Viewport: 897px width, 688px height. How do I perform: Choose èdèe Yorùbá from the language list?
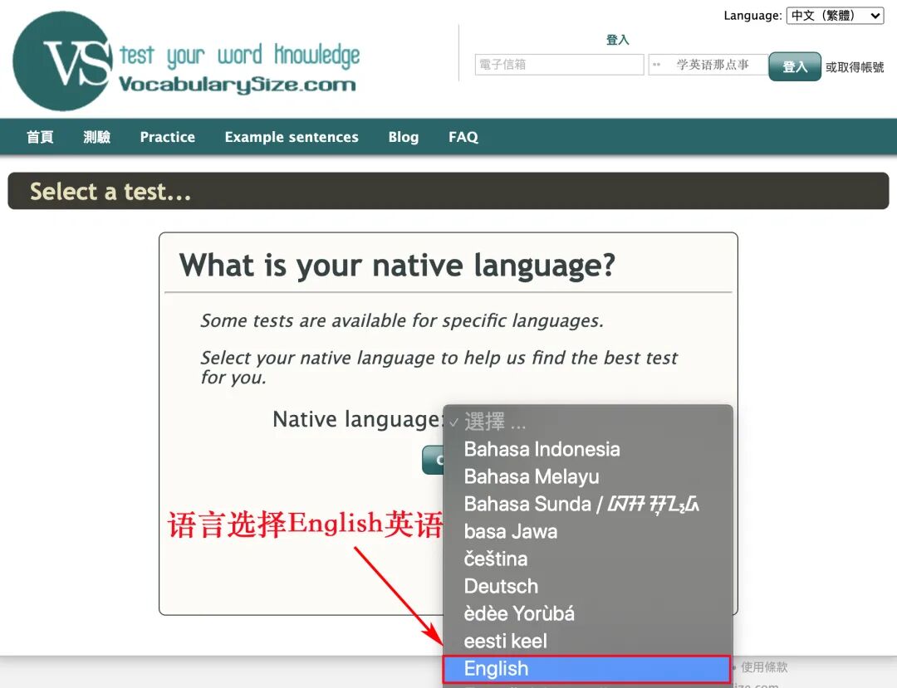pyautogui.click(x=587, y=613)
